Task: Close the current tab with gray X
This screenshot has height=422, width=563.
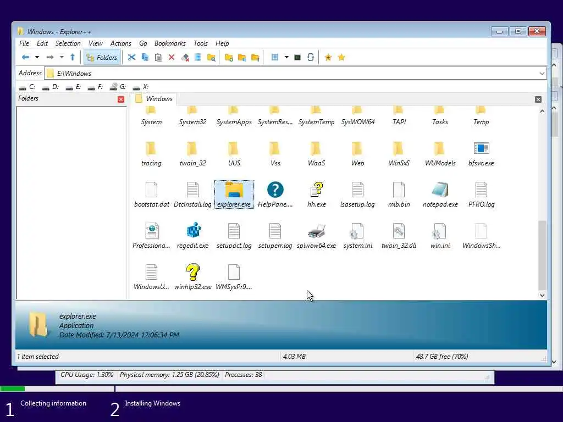Action: click(x=538, y=99)
